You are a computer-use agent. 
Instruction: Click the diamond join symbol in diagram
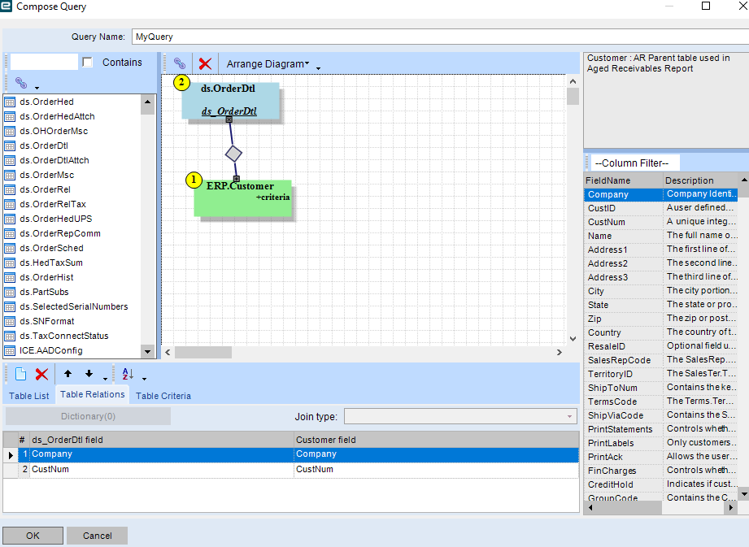(x=233, y=154)
